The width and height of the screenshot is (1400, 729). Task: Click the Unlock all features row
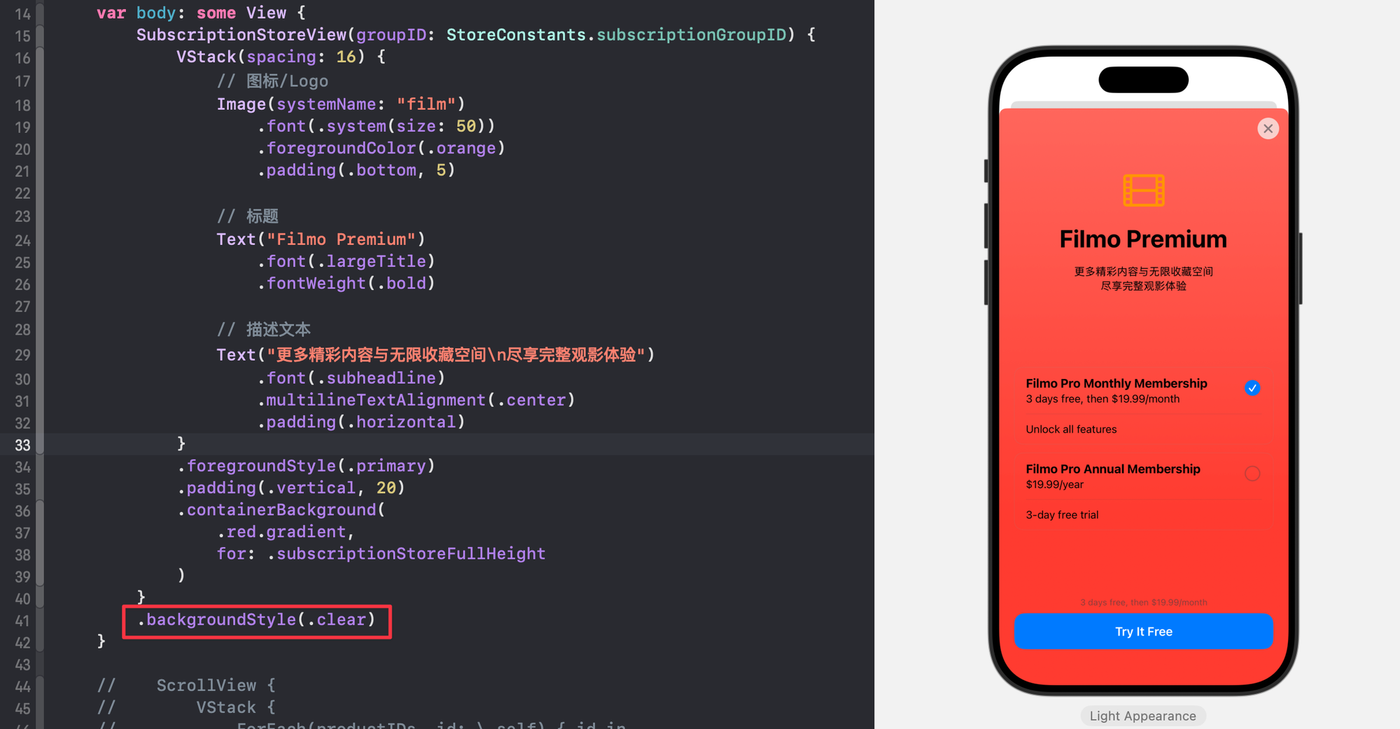click(x=1143, y=429)
